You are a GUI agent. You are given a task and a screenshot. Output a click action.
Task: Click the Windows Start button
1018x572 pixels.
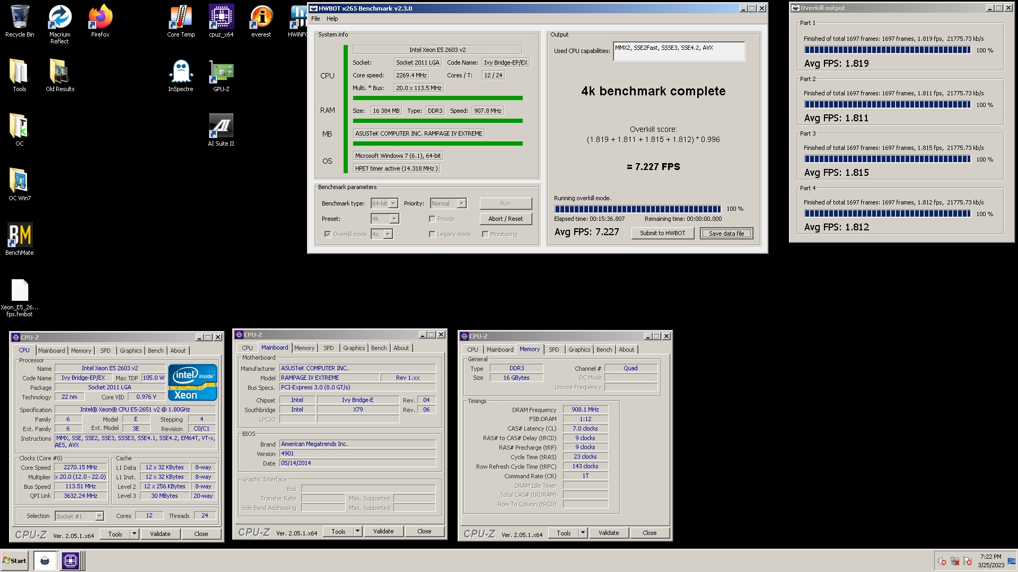click(14, 561)
